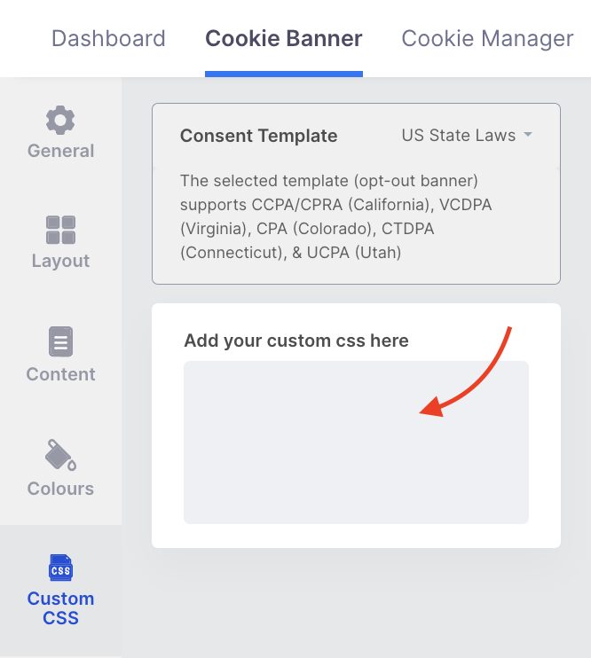Image resolution: width=591 pixels, height=658 pixels.
Task: Click the Colours label in sidebar
Action: (x=60, y=489)
